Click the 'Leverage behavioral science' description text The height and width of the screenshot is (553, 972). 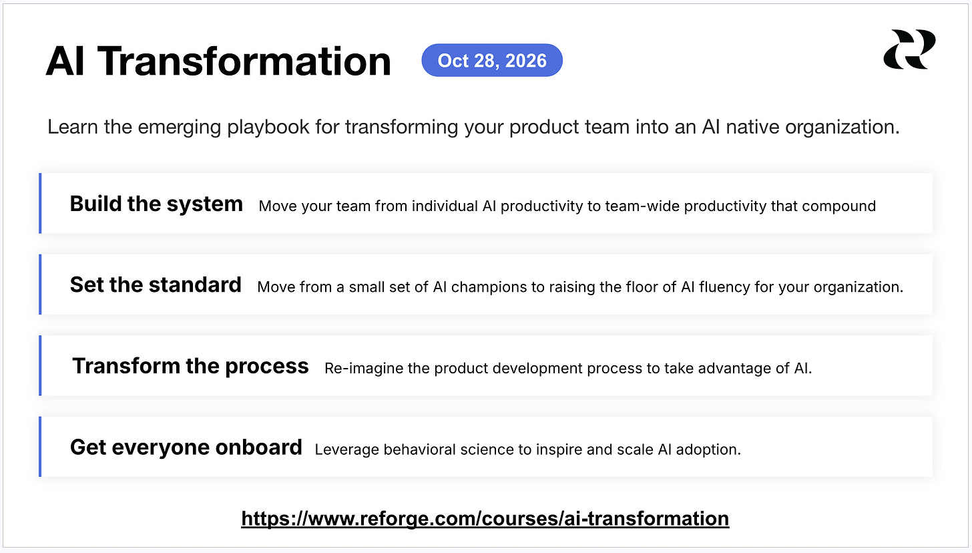[x=527, y=450]
